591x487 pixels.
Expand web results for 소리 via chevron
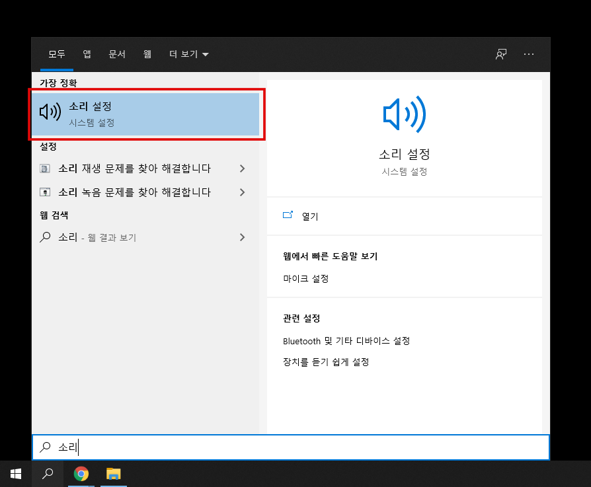[242, 237]
